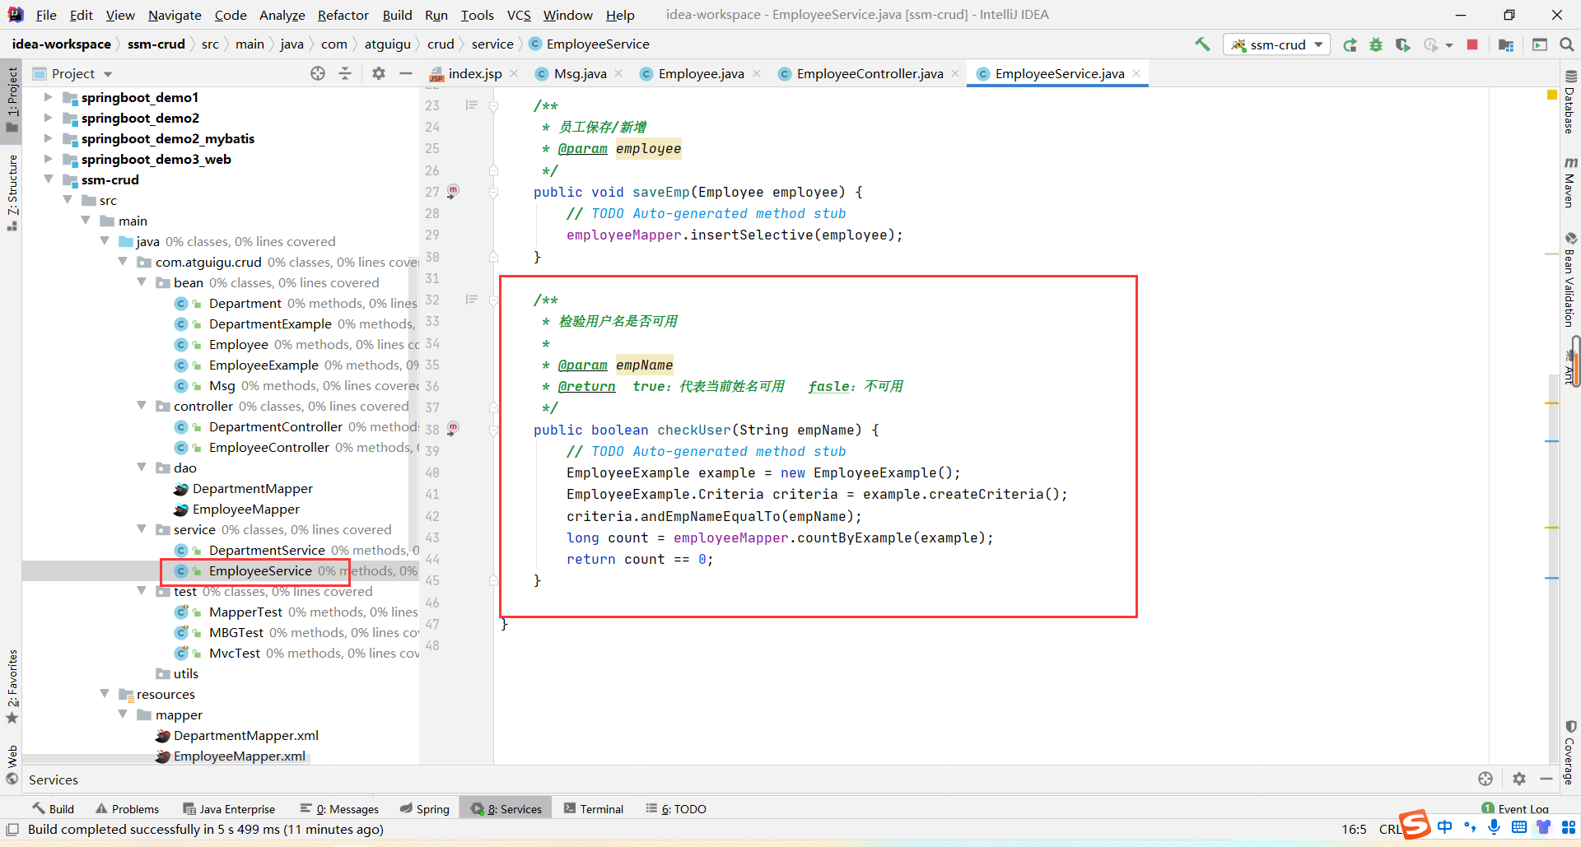Toggle the 7: Structure side tool button
Screen dimensions: 1581x847
(12, 193)
